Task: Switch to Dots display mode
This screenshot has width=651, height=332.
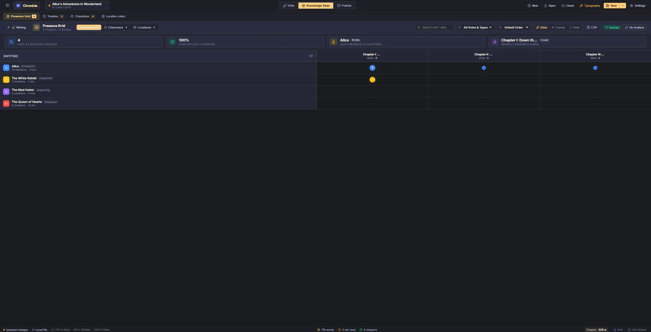Action: (x=574, y=27)
